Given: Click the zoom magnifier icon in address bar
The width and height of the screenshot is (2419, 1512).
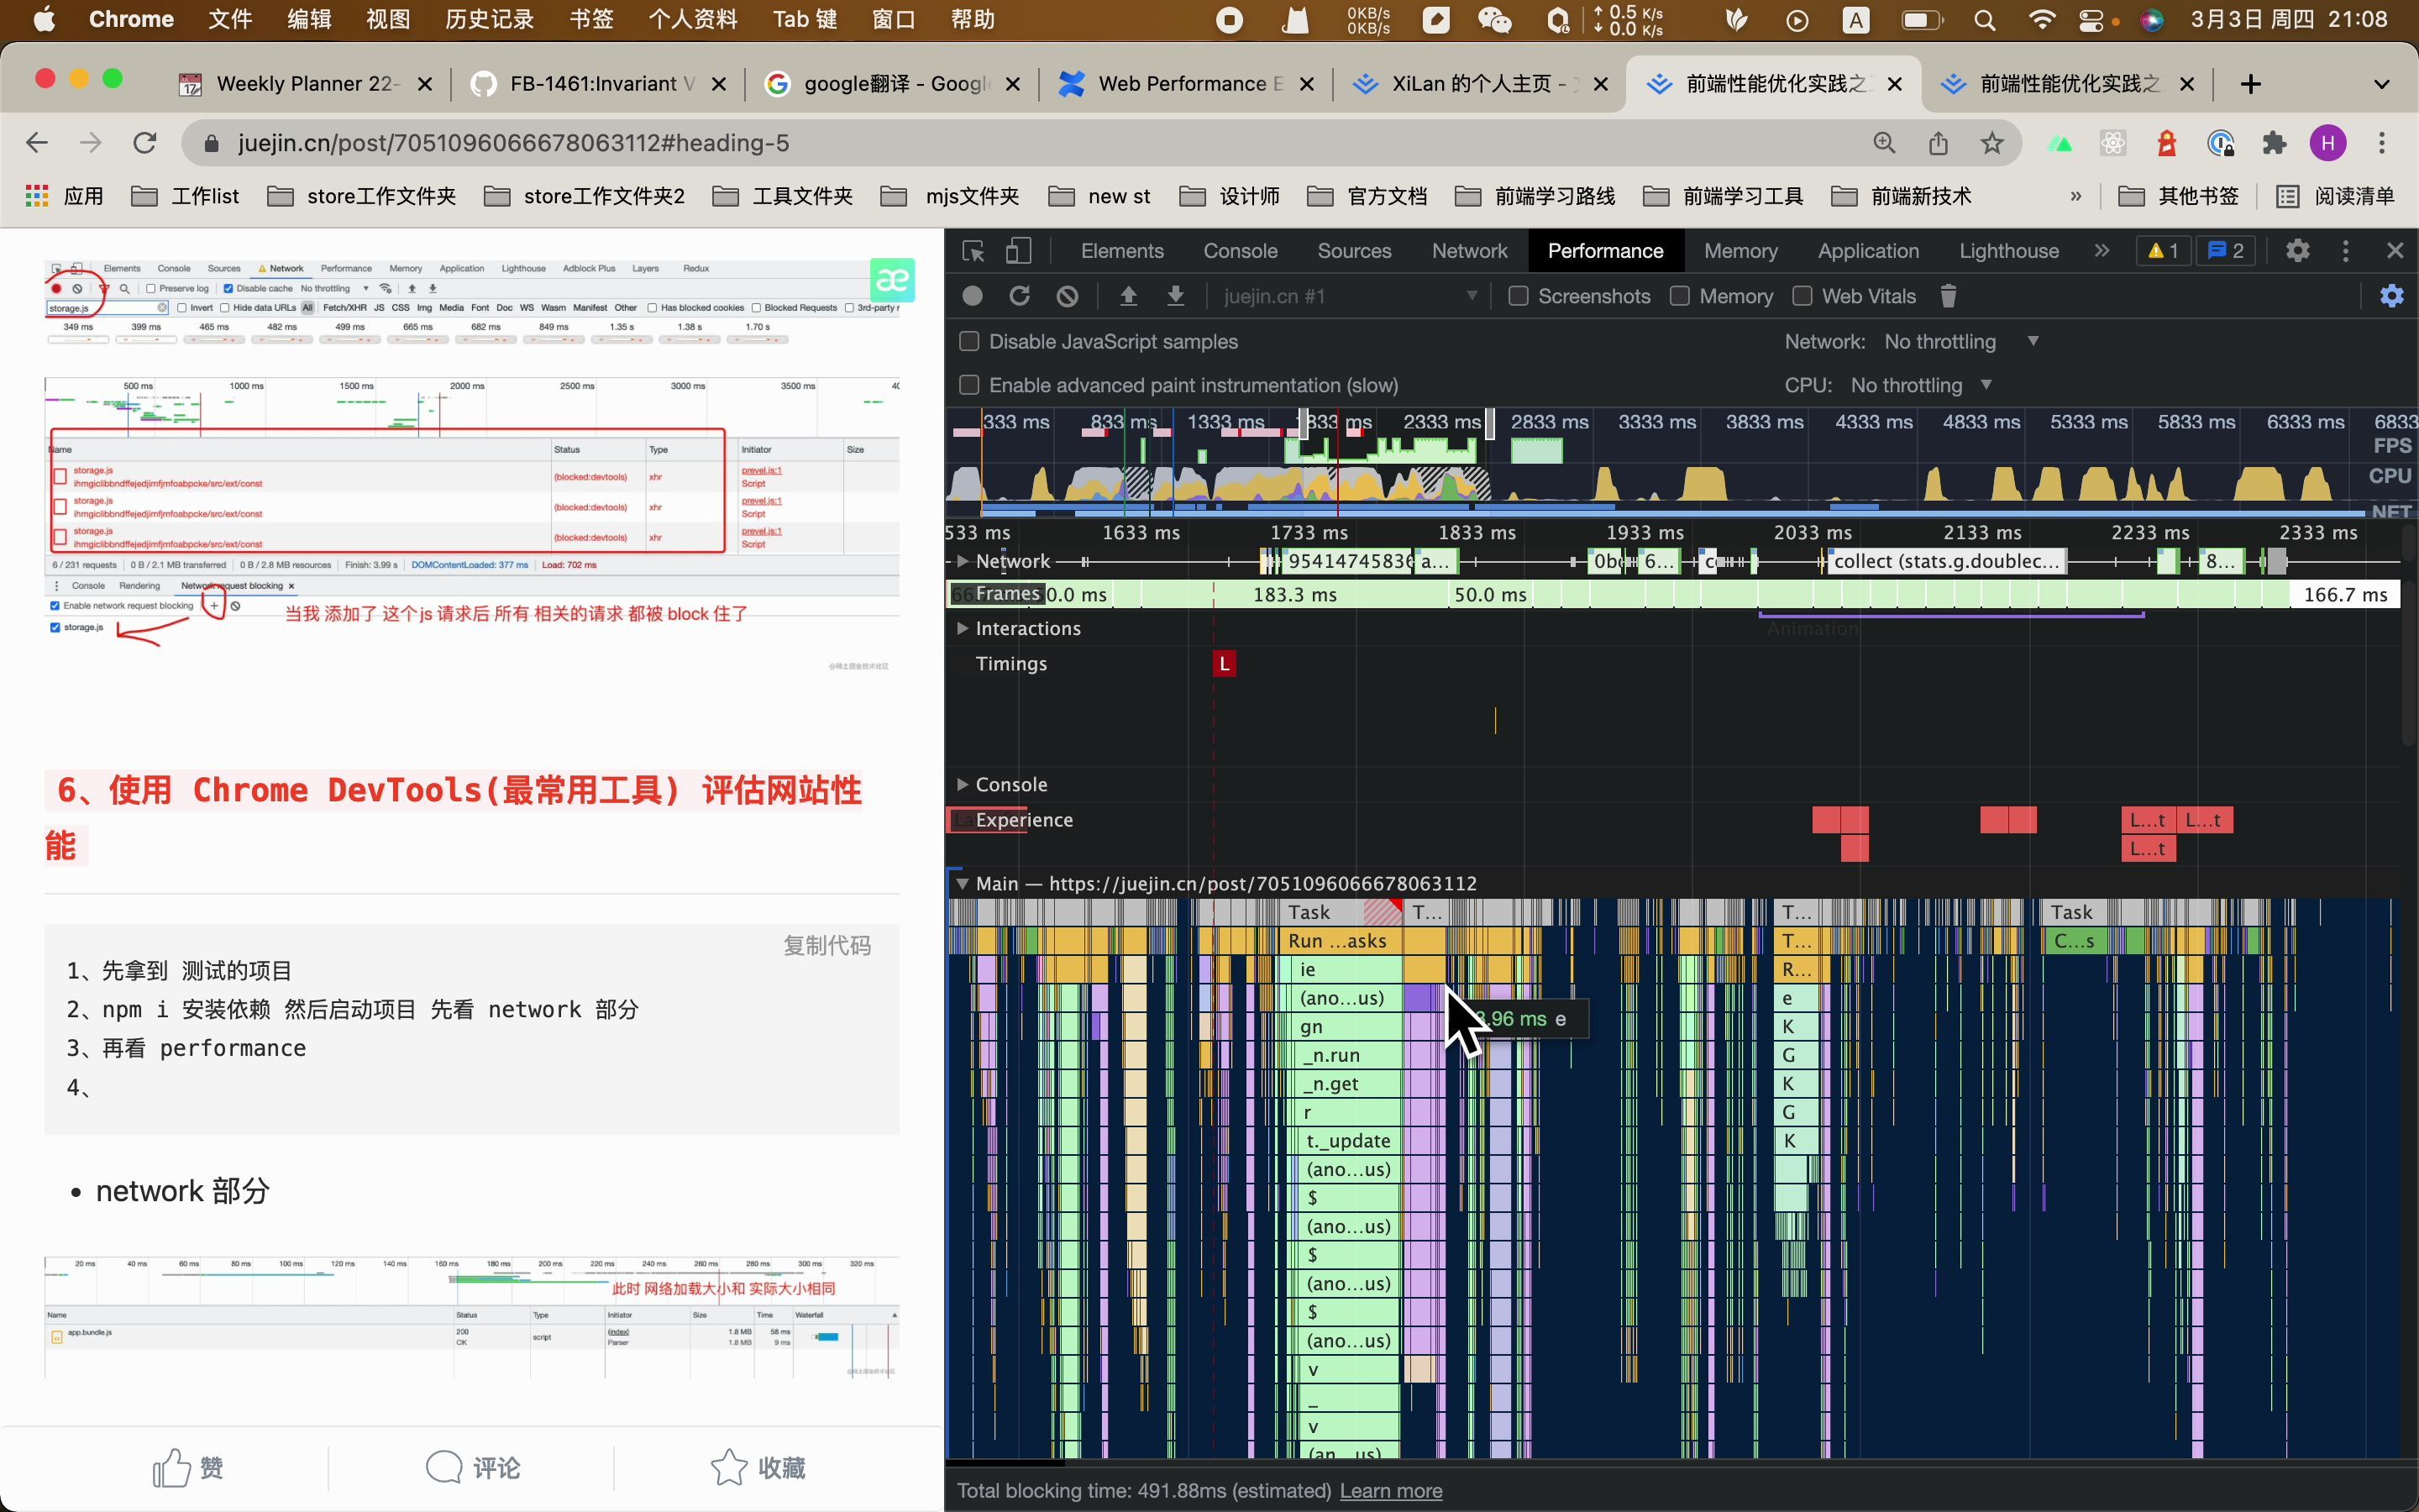Looking at the screenshot, I should click(x=1883, y=143).
